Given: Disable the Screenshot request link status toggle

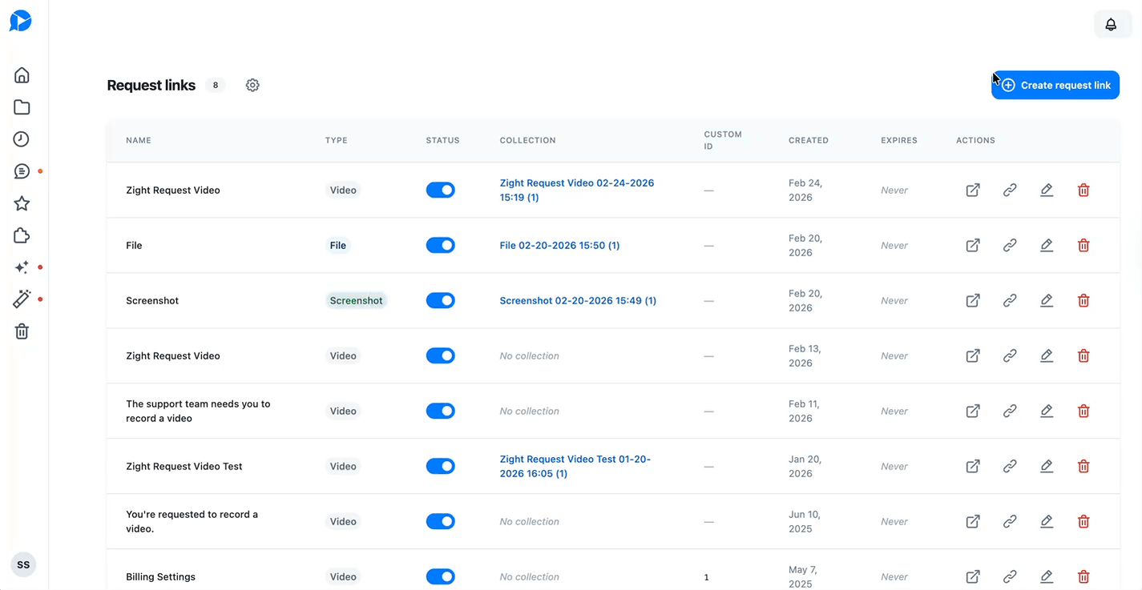Looking at the screenshot, I should coord(440,300).
